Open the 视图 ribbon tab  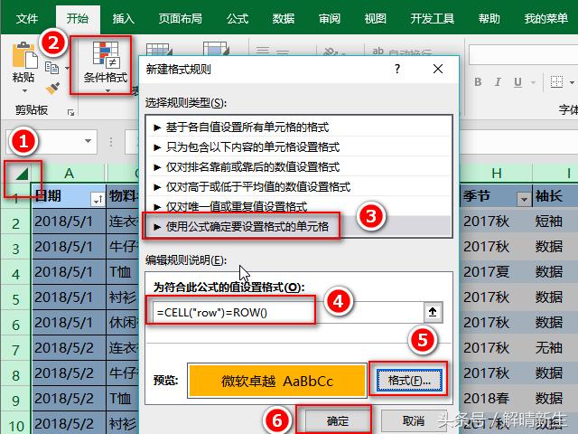[x=376, y=18]
